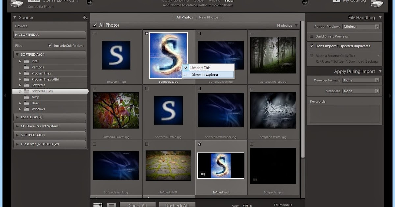
Task: Open the Metadata preset dropdown
Action: tap(361, 91)
